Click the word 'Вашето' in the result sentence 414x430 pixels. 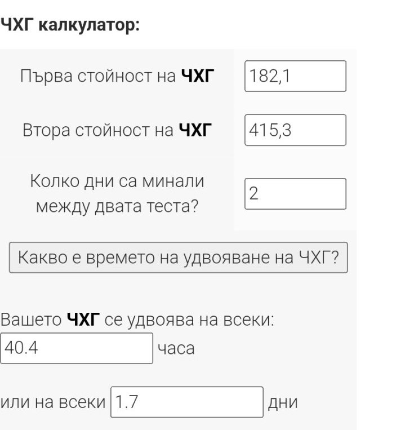tap(31, 321)
